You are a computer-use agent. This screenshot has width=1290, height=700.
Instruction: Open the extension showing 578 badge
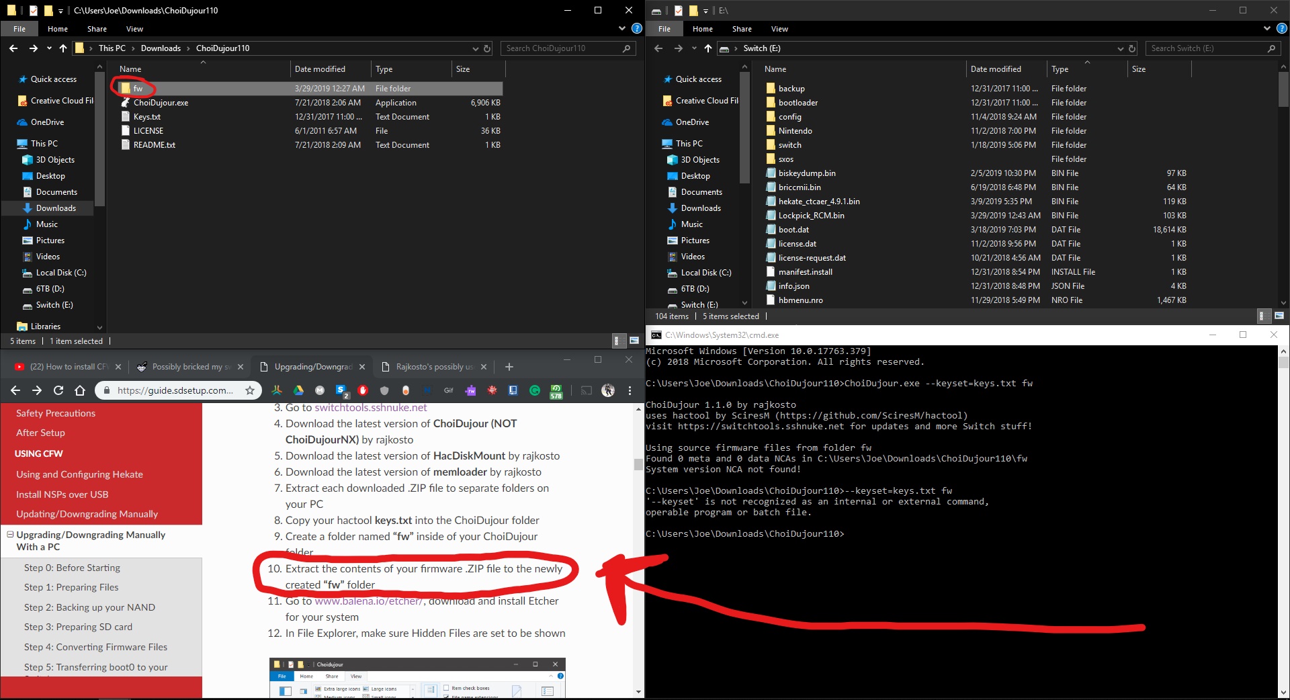[x=556, y=392]
